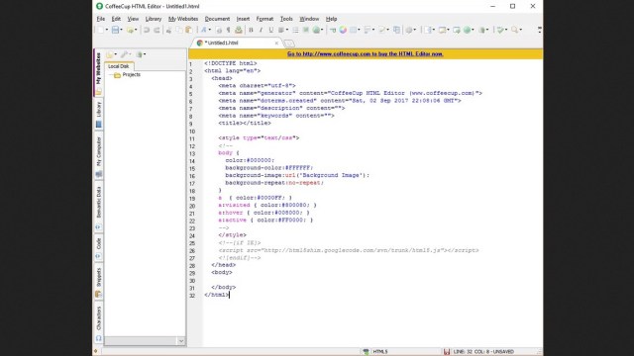
Task: Open the My Websites menu
Action: click(183, 19)
